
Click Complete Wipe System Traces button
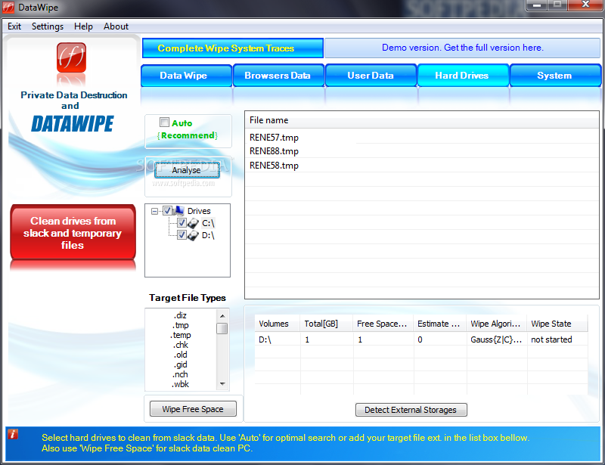(233, 48)
